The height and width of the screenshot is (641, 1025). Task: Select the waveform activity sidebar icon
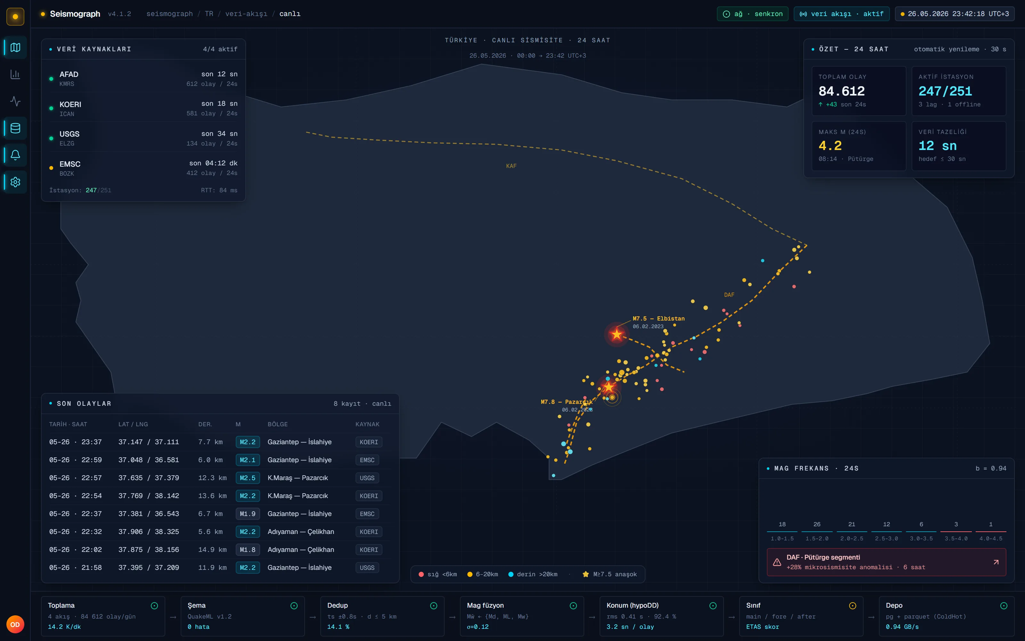[15, 101]
